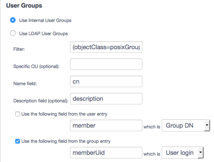Enable 'Use the following field from the user entry'
This screenshot has height=162, width=214.
click(x=18, y=114)
